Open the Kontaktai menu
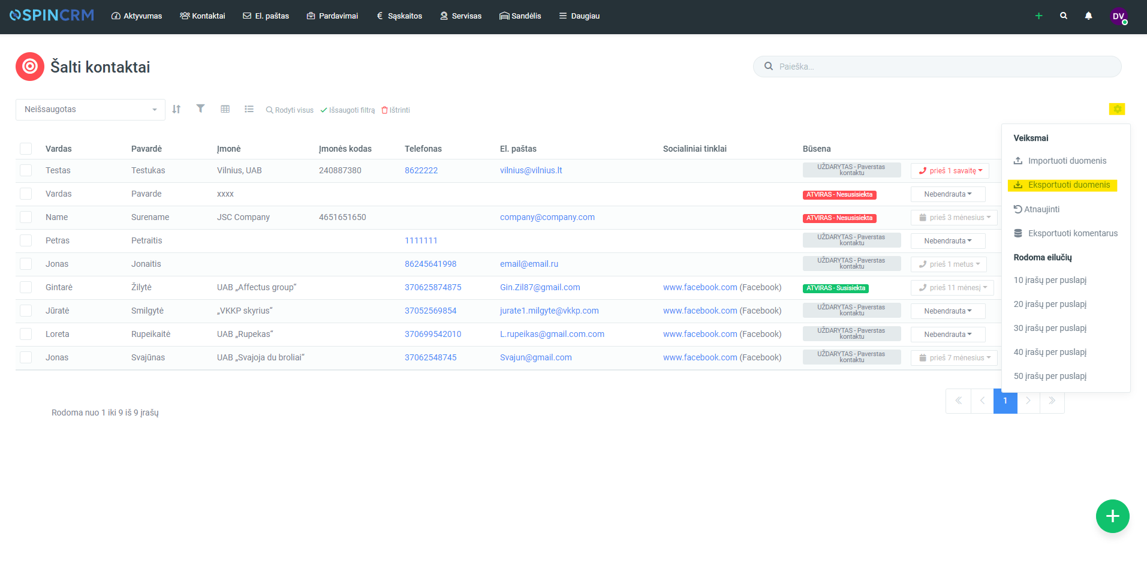1147x563 pixels. [203, 16]
